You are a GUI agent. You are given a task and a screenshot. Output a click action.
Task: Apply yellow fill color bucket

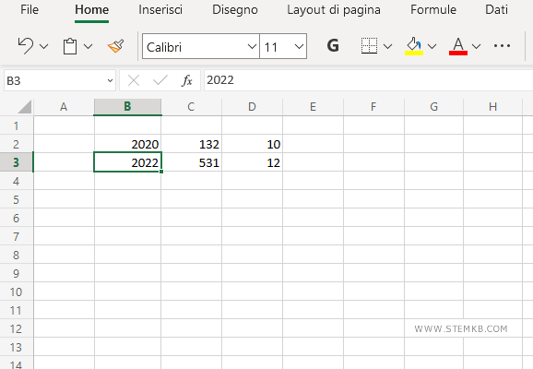[414, 46]
